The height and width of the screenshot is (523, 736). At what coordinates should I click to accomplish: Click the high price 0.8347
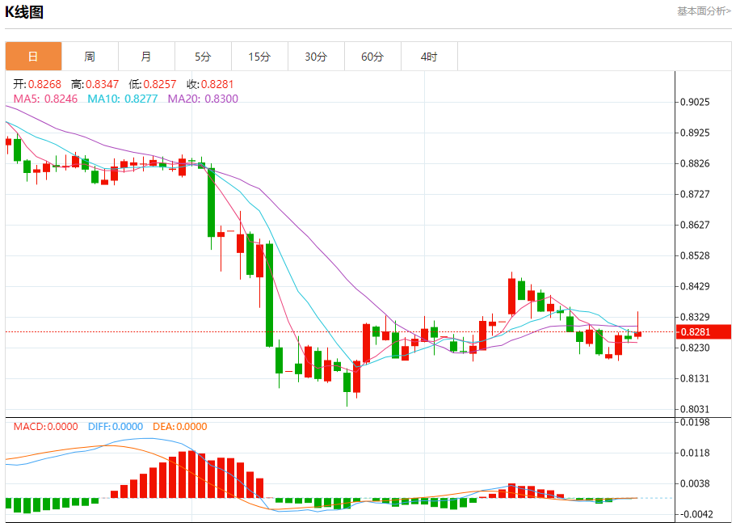pos(103,84)
